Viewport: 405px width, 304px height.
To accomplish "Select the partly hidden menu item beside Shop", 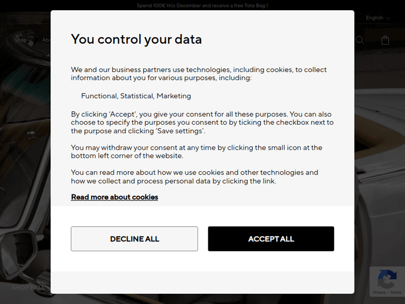I will point(46,40).
